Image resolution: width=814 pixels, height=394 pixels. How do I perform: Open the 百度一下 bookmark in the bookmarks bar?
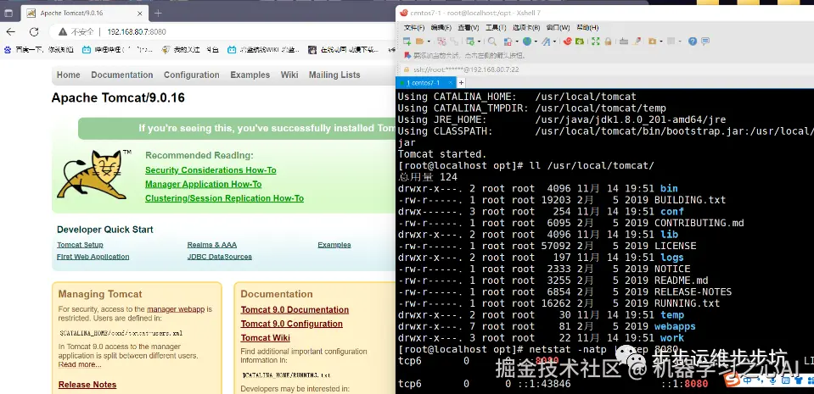click(x=38, y=50)
